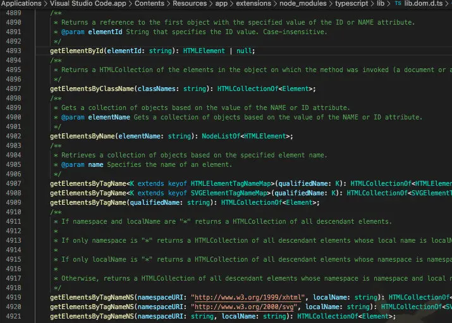Select the Applications breadcrumb segment

click(21, 3)
